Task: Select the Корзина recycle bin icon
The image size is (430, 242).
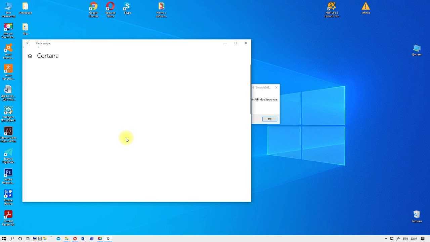Action: pos(417,217)
